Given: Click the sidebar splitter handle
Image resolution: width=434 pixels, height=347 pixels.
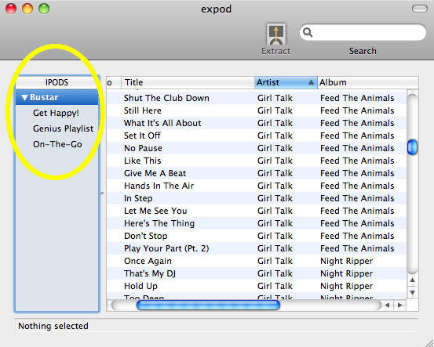Looking at the screenshot, I should (x=102, y=193).
